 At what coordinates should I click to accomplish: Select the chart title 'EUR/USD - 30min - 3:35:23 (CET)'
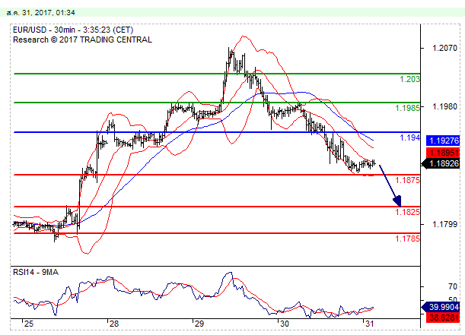coord(73,30)
